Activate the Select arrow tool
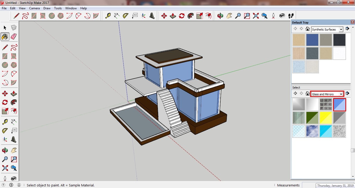 [5, 28]
